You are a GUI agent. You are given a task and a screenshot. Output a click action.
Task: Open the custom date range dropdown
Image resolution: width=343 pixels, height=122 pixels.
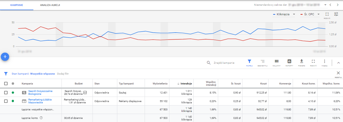[x=326, y=5]
